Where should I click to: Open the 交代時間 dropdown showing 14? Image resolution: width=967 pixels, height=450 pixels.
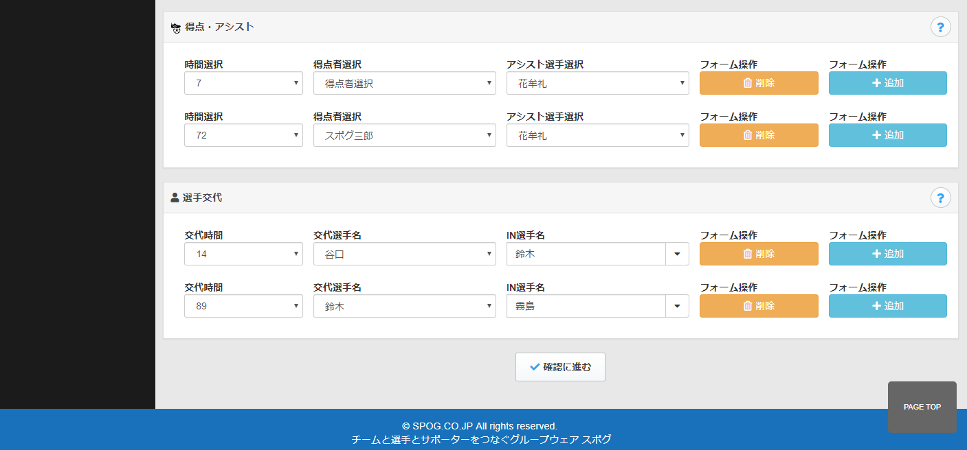click(x=243, y=254)
